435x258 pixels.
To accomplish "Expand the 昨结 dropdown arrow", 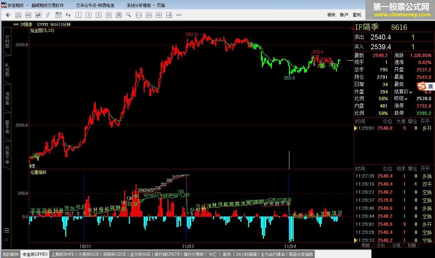I will pos(406,99).
